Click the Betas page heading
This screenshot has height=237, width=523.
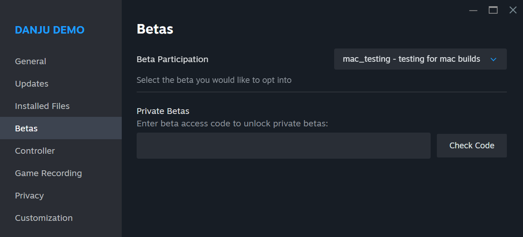click(155, 29)
